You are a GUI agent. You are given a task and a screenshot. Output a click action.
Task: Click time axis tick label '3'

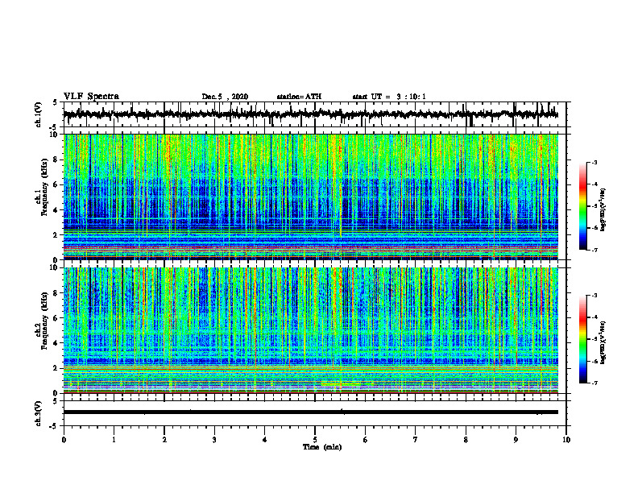214,440
